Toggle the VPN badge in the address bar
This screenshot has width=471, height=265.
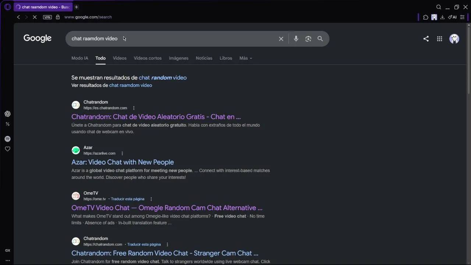[x=47, y=17]
